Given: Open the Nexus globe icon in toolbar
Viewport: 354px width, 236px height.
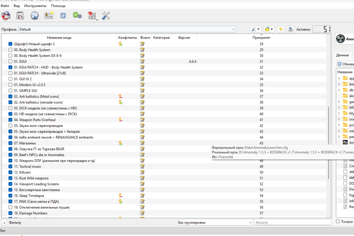Looking at the screenshot, I should click(x=34, y=16).
